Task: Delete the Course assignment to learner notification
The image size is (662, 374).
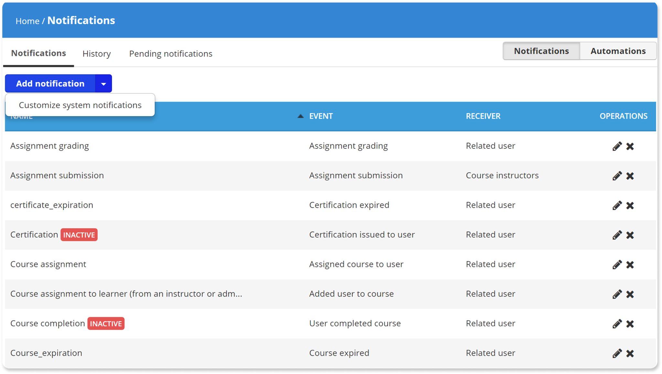Action: coord(630,294)
